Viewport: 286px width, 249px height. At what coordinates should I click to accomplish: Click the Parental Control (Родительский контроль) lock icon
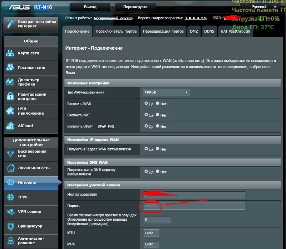(x=10, y=96)
